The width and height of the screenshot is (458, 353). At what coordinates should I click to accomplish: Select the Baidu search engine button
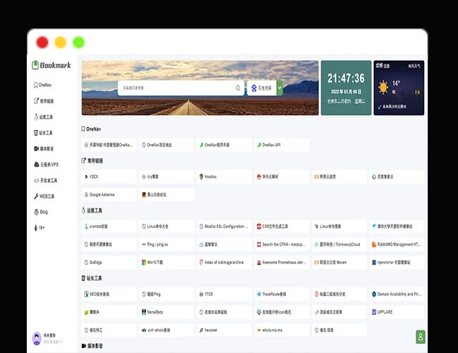[x=261, y=88]
